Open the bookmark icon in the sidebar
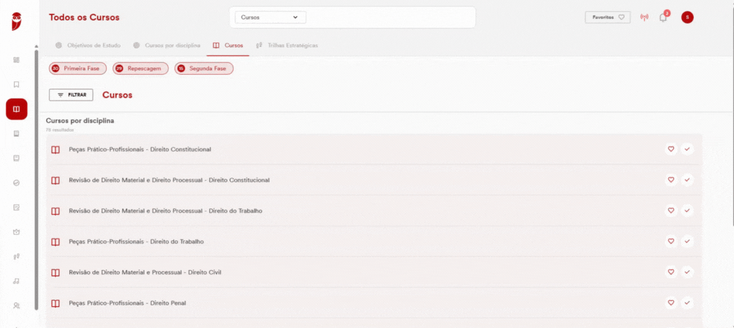734x328 pixels. tap(16, 85)
